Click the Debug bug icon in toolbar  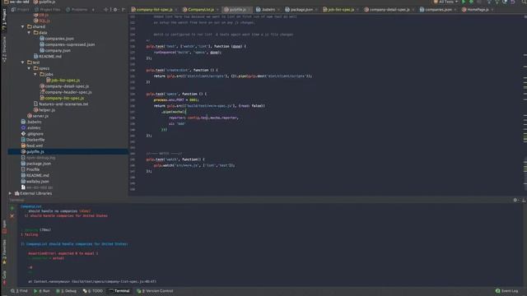[x=471, y=2]
